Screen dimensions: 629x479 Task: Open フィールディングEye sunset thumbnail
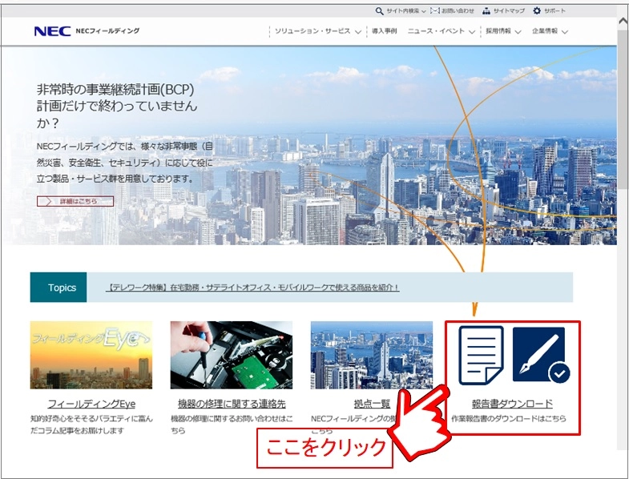coord(91,355)
